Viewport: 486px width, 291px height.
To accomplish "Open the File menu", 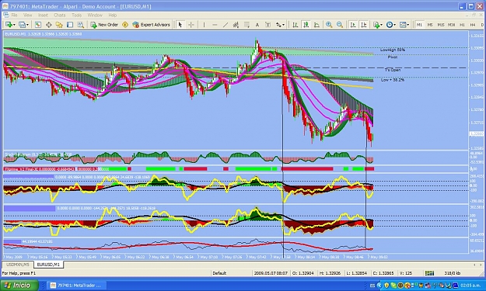I will (14, 16).
